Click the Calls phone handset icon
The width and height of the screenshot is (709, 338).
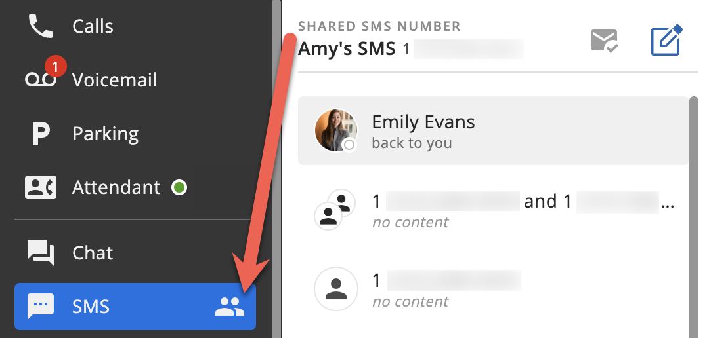pyautogui.click(x=41, y=26)
